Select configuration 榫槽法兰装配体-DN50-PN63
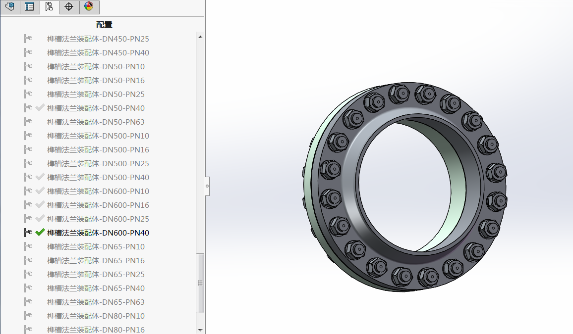 (96, 122)
